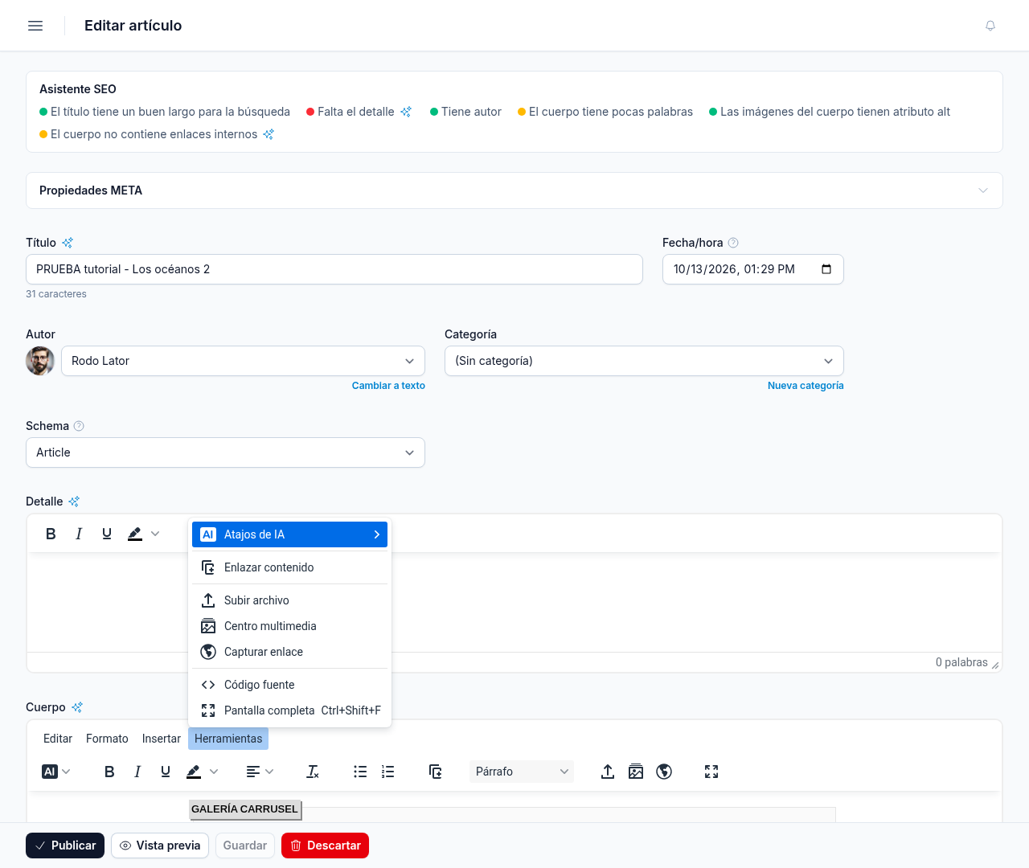Toggle fullscreen icon in Cuerpo toolbar
This screenshot has height=868, width=1029.
pos(711,772)
